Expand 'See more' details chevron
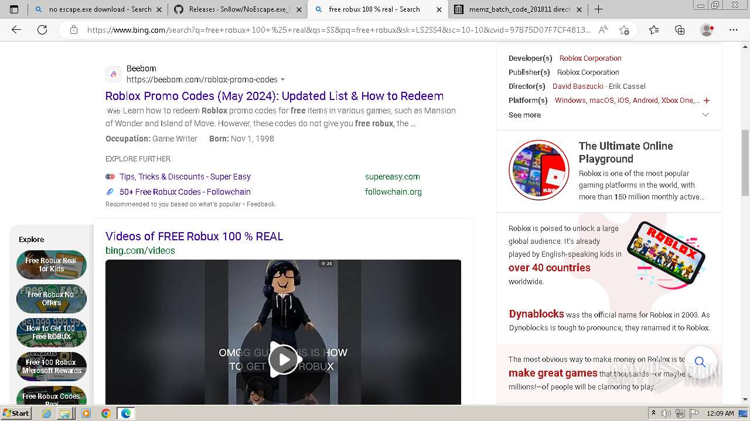The height and width of the screenshot is (421, 750). (x=705, y=115)
